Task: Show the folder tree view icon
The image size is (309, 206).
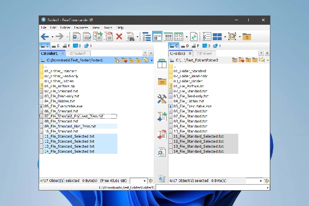Action: [x=146, y=37]
